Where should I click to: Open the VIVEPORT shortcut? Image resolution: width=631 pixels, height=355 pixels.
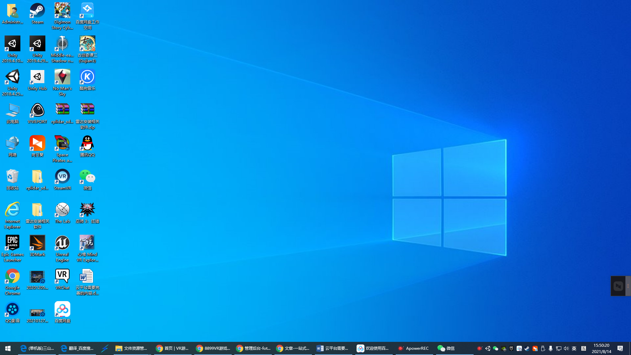click(x=37, y=113)
